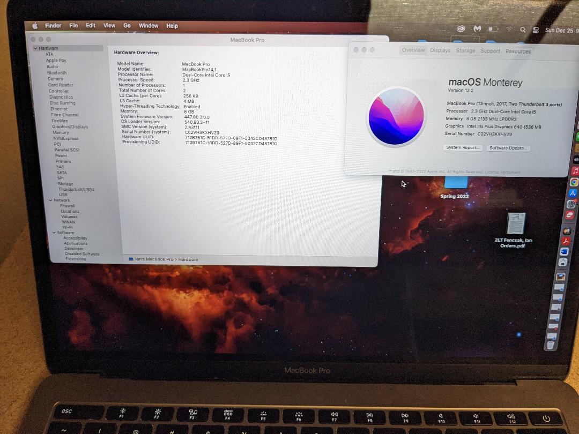Select Wi-Fi under Network in the sidebar
Screen dimensions: 579x434
tap(67, 227)
